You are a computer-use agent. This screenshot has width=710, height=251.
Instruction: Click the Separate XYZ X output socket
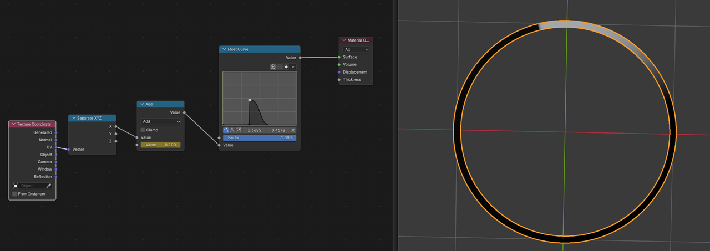(116, 126)
